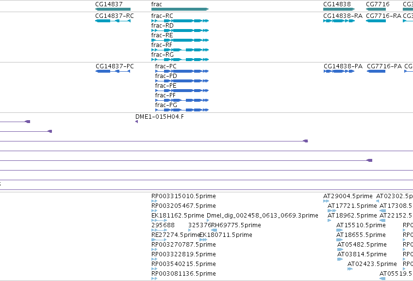Click the RP003540215.5prime label
This screenshot has width=413, height=281.
coord(183,264)
